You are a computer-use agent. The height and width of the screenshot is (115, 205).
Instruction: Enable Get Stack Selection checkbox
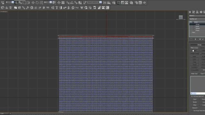coord(193,111)
